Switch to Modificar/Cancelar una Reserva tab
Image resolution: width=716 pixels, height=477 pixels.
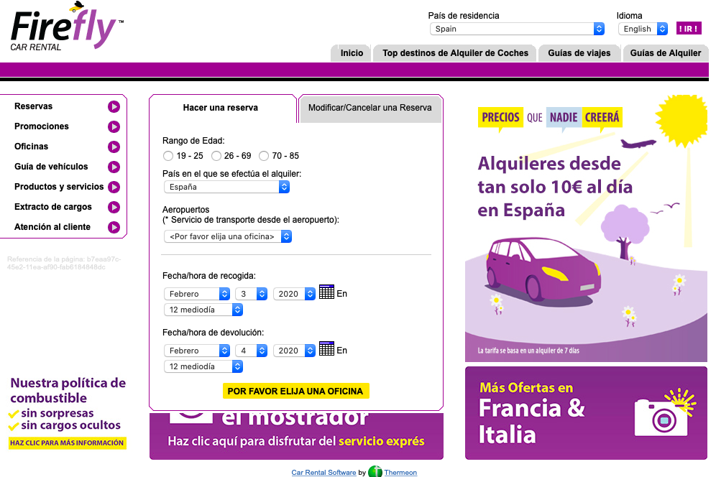click(x=370, y=108)
